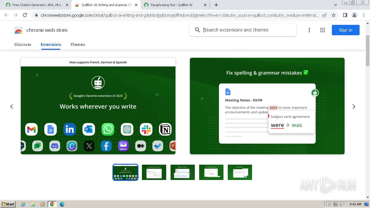Image resolution: width=370 pixels, height=208 pixels.
Task: Close the Free Citation Generator tab
Action: pos(67,5)
